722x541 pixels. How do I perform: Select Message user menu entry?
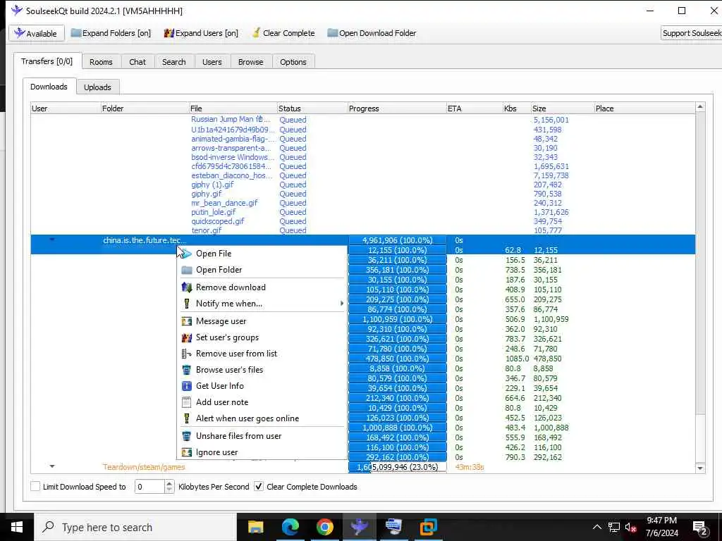[262, 321]
